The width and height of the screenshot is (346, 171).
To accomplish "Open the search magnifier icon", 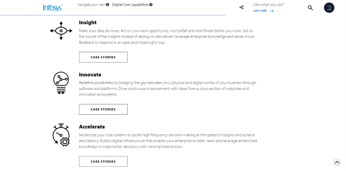I will click(310, 8).
